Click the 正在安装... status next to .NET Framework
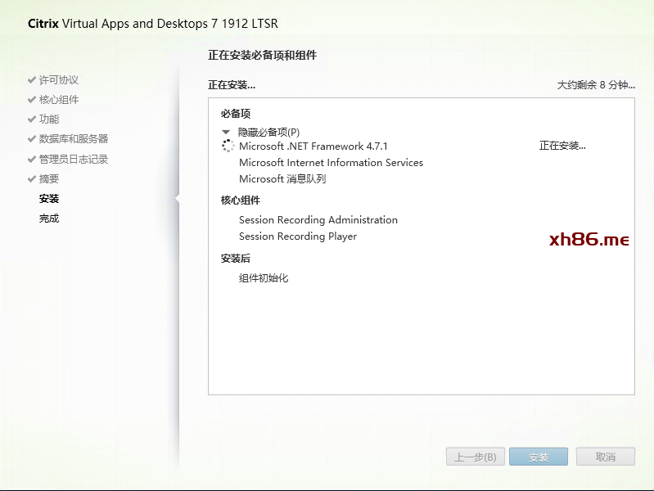The width and height of the screenshot is (654, 491). point(562,146)
